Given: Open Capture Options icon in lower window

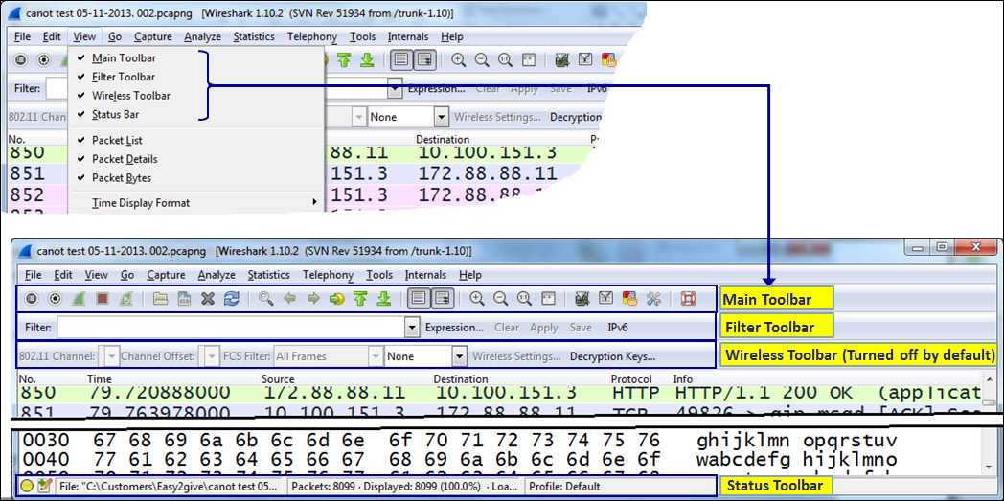Looking at the screenshot, I should click(x=55, y=298).
